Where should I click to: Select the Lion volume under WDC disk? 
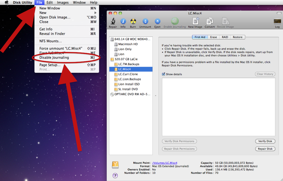131,54
